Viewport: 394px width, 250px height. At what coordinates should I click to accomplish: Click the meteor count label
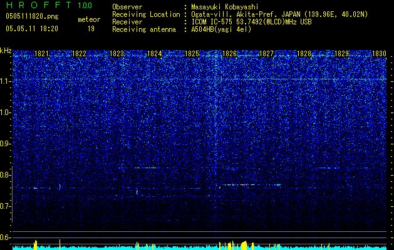click(x=89, y=19)
